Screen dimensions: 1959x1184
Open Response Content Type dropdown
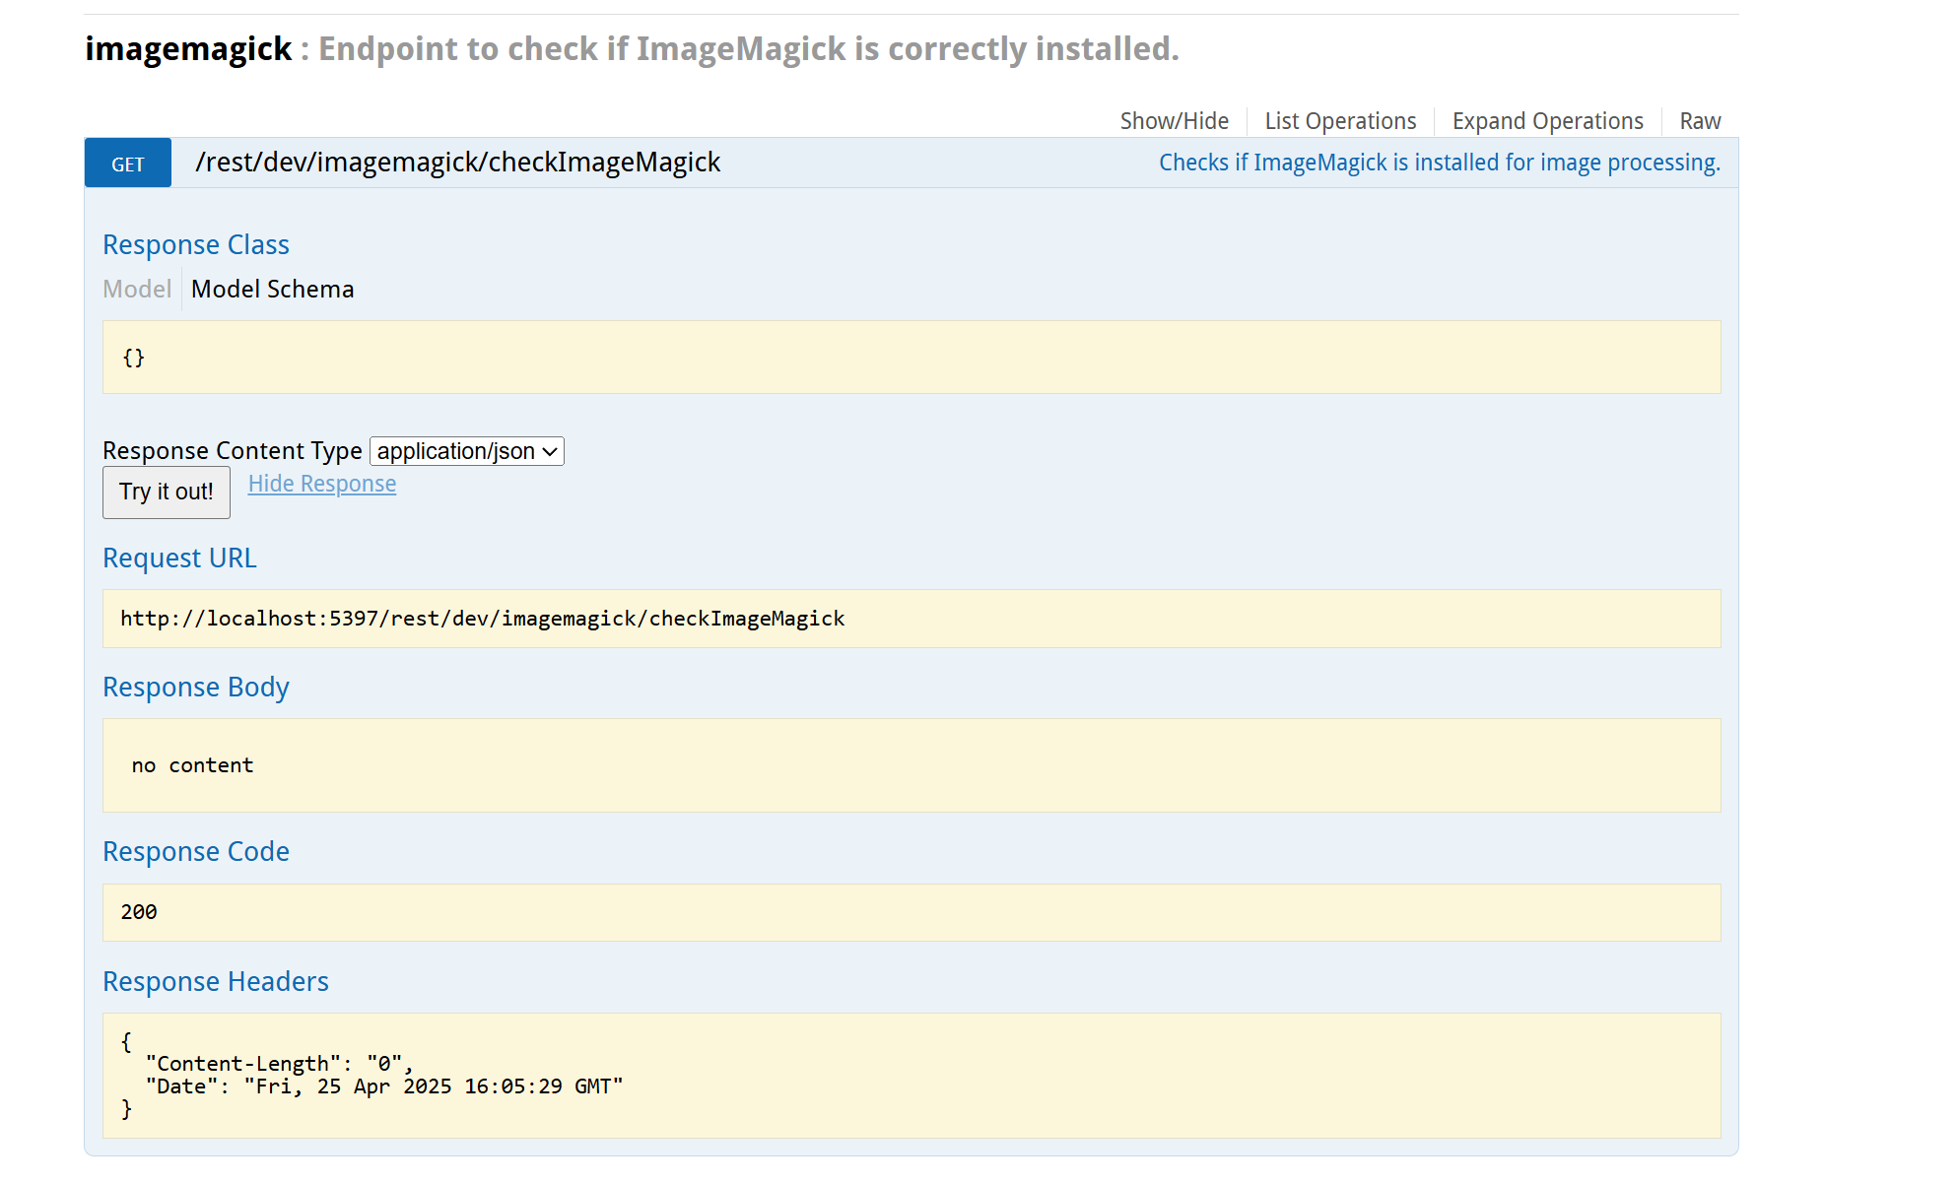467,451
